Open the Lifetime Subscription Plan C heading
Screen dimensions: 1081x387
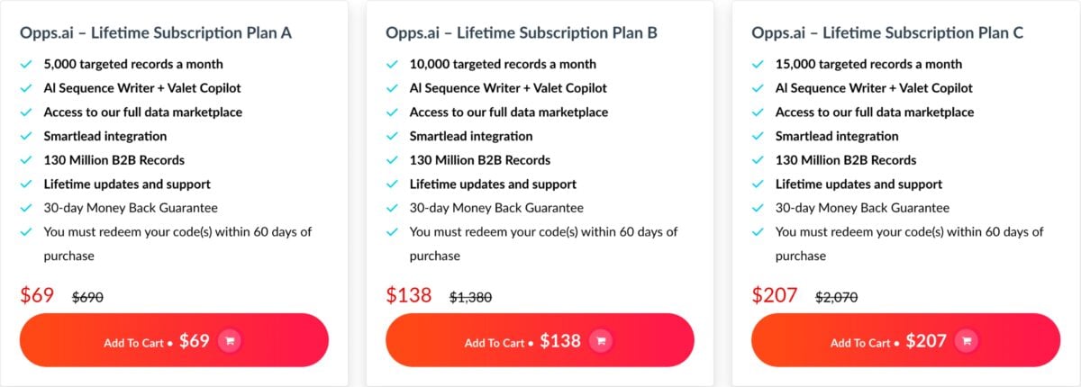(x=887, y=33)
